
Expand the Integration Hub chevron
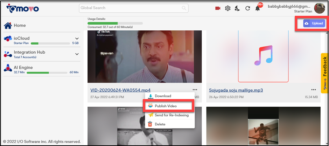click(x=77, y=54)
